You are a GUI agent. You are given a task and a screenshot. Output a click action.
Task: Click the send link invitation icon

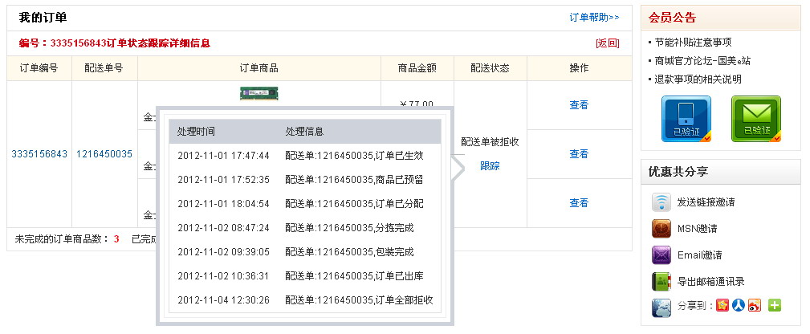(661, 202)
